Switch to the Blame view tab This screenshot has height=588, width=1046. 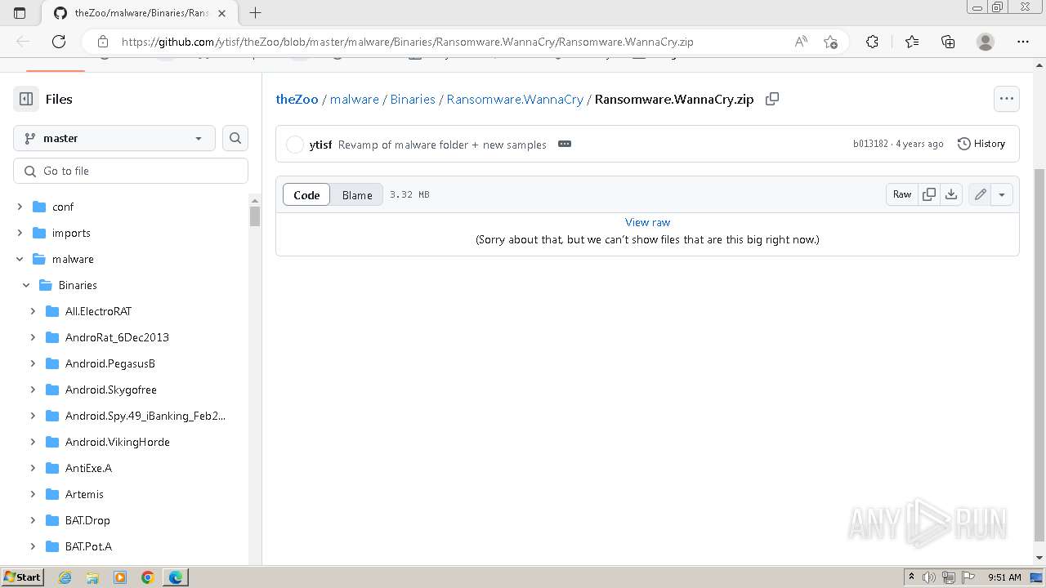[357, 194]
